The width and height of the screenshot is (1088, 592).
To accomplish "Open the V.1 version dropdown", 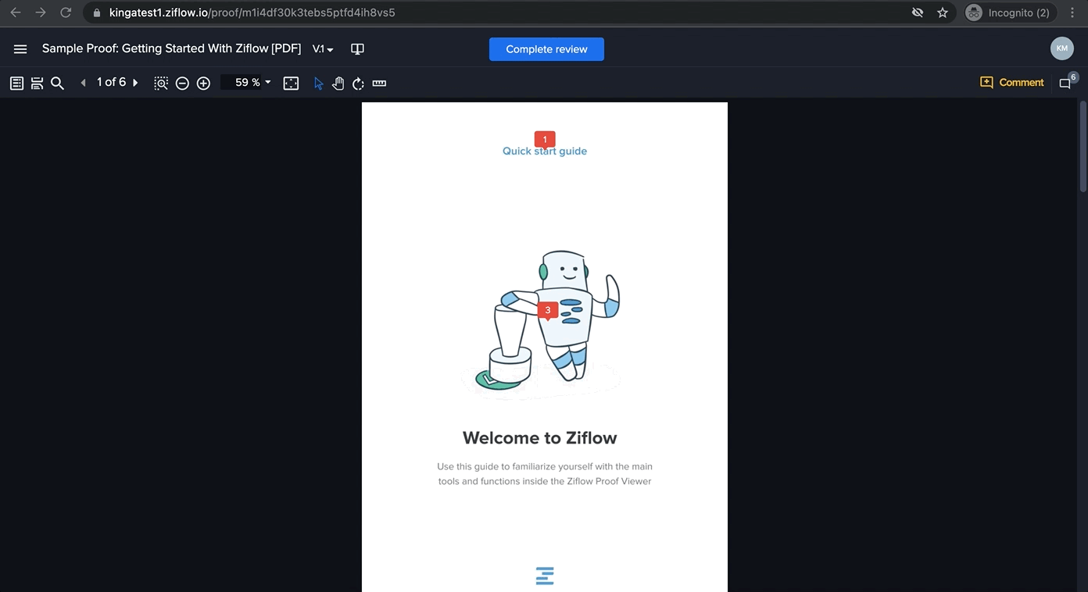I will tap(323, 49).
